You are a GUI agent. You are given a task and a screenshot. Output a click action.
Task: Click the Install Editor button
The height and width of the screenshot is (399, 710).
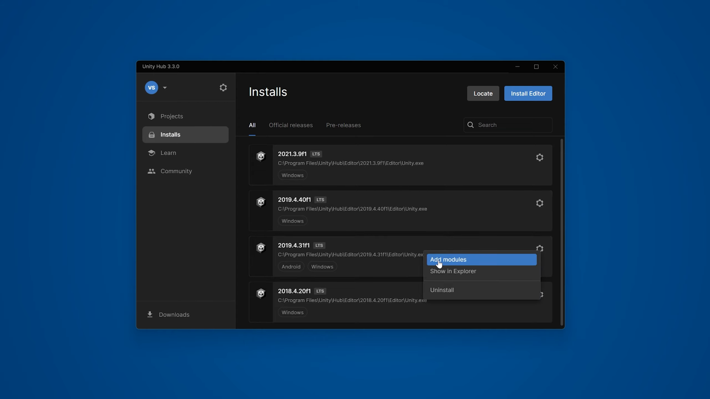tap(528, 94)
